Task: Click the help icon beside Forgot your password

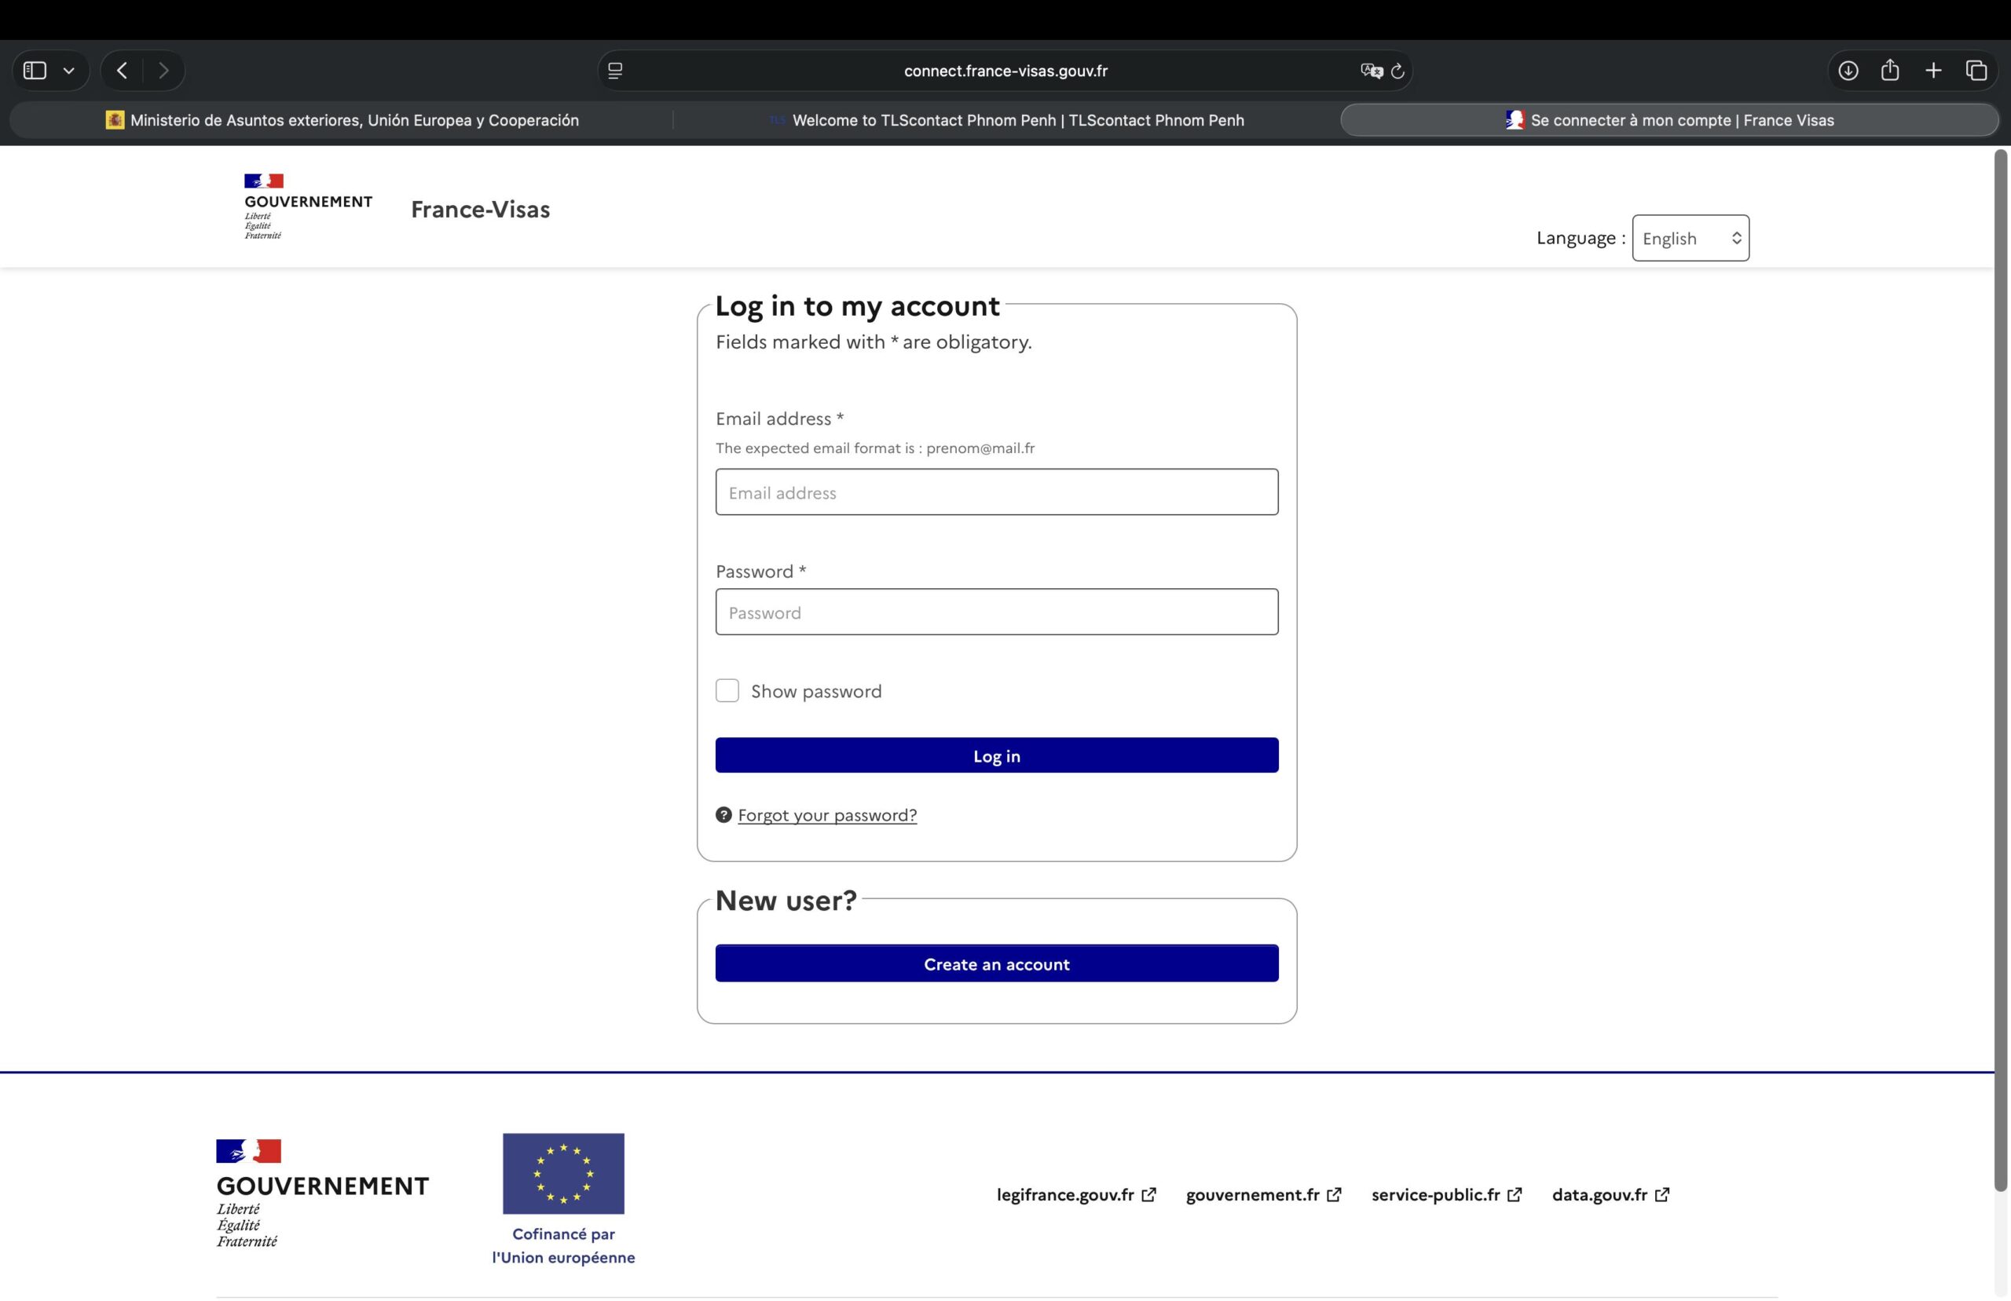Action: (724, 814)
